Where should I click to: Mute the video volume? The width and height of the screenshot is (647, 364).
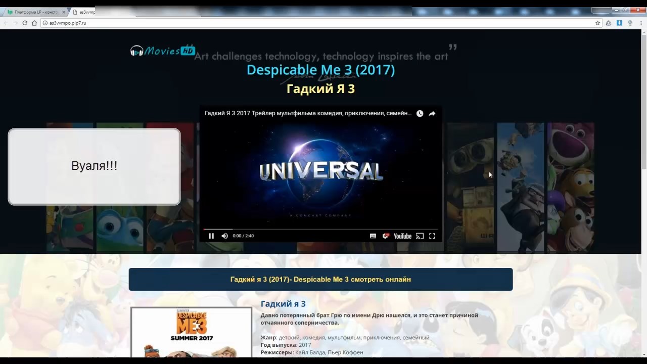coord(224,236)
